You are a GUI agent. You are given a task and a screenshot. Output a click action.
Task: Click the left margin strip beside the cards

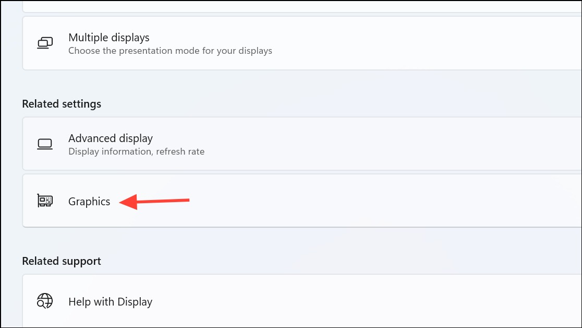point(11,163)
